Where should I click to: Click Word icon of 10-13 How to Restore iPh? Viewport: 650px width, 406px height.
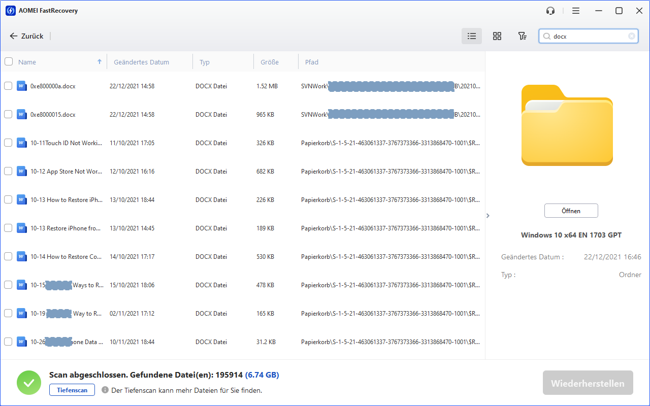pos(21,200)
